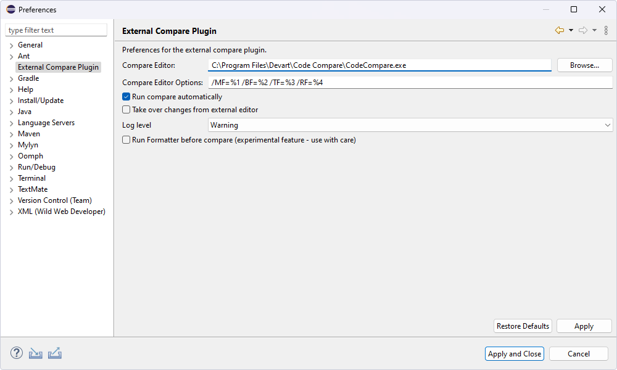The width and height of the screenshot is (617, 370).
Task: Expand the Install/Update tree node
Action: pyautogui.click(x=11, y=101)
